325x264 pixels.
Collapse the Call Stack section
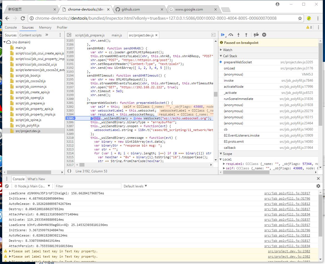click(x=230, y=56)
